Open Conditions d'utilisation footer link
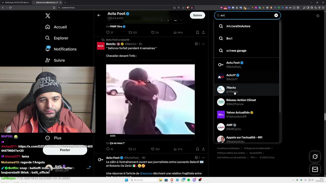The width and height of the screenshot is (326, 183). tap(228, 148)
